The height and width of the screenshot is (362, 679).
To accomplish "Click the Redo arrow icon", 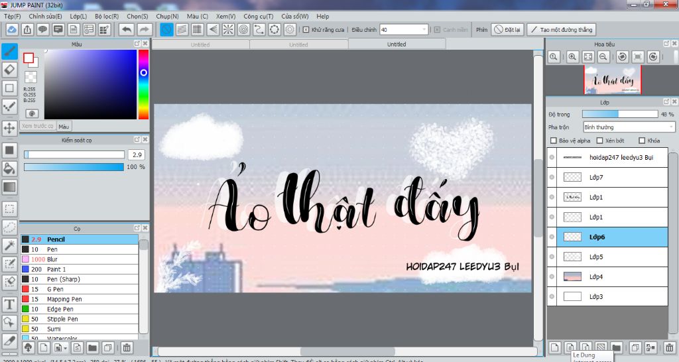I will click(x=144, y=29).
